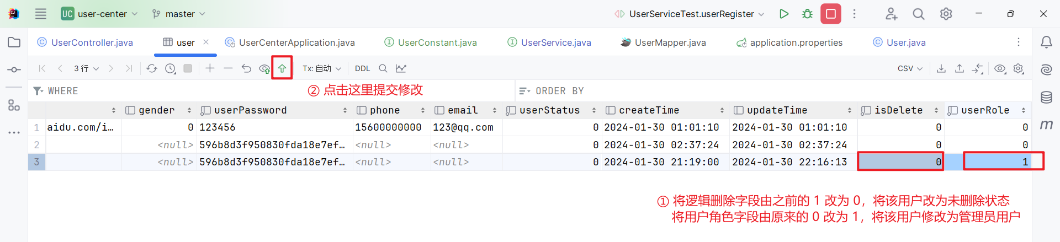Click the Submit changes green arrow icon

pyautogui.click(x=282, y=68)
